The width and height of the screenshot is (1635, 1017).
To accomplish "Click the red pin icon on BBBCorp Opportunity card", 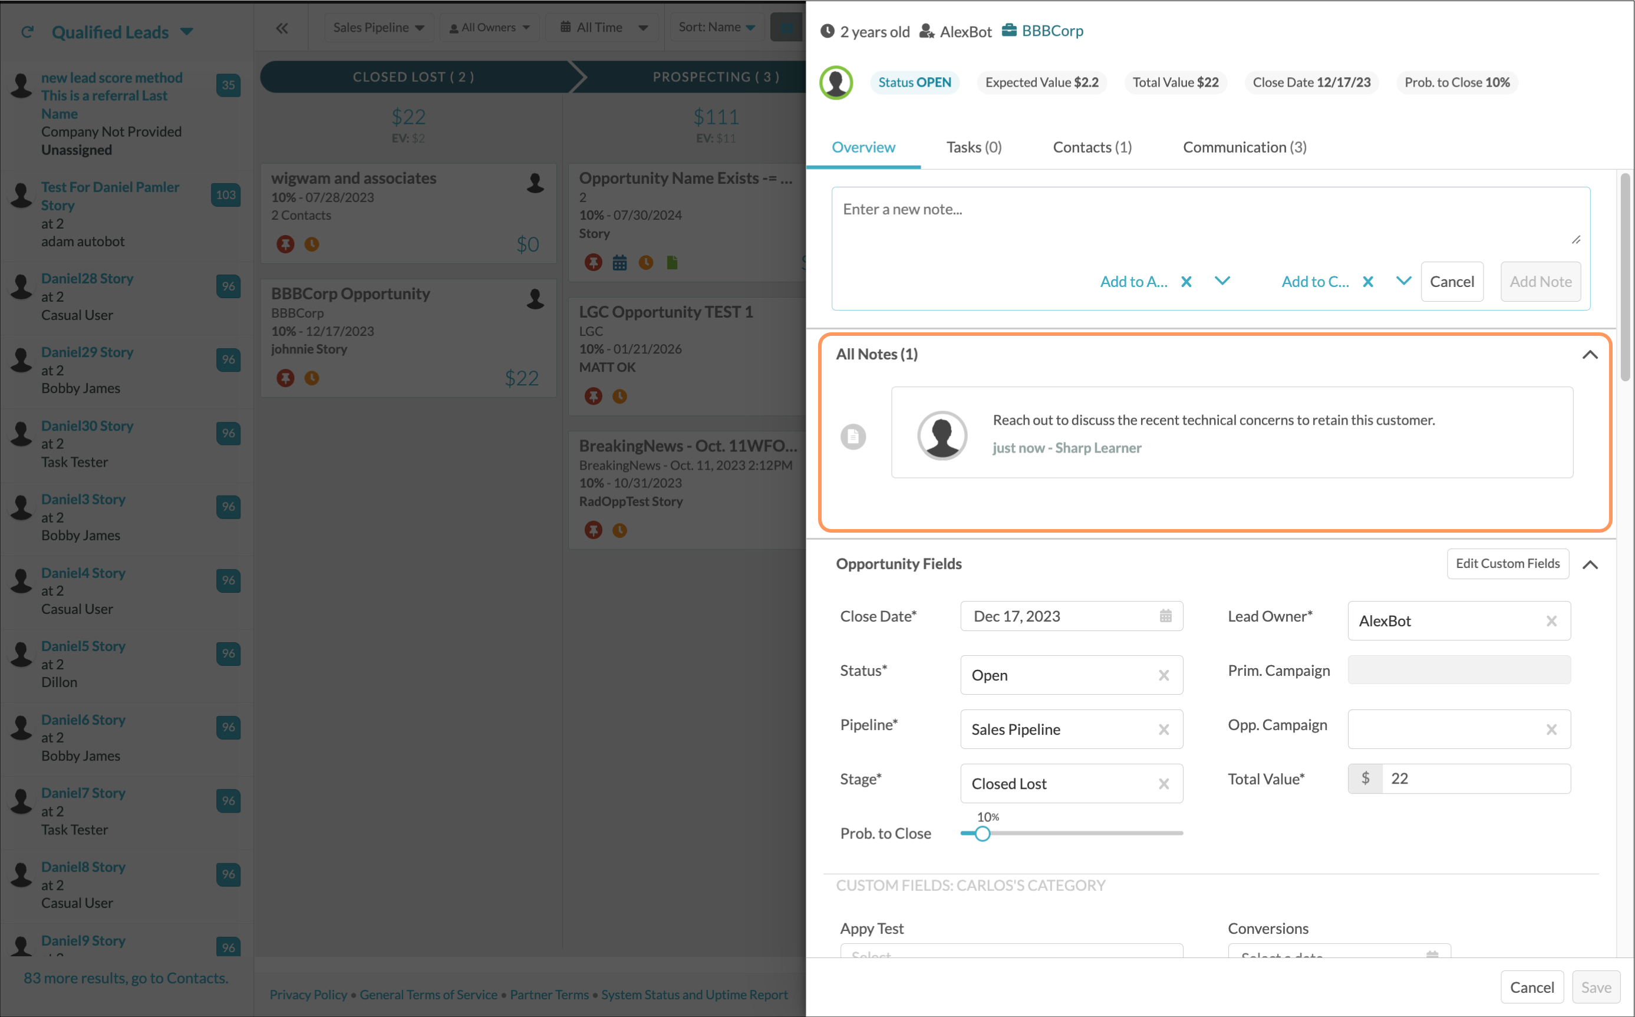I will tap(285, 378).
